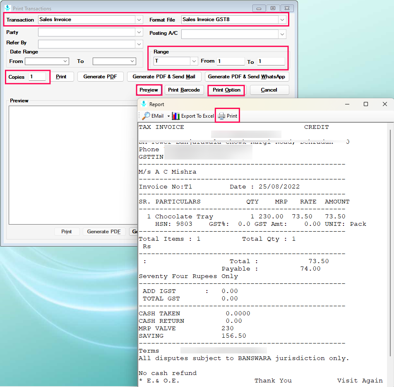Click the Print button beside Copies

pyautogui.click(x=61, y=77)
